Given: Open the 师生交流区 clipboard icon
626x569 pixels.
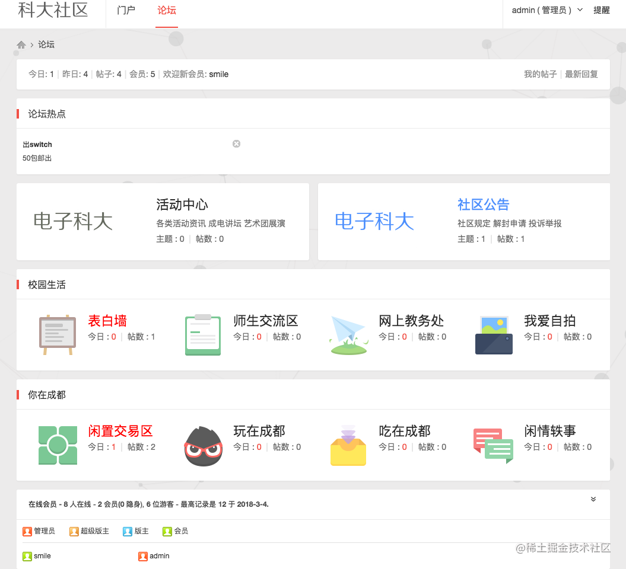Looking at the screenshot, I should tap(203, 334).
